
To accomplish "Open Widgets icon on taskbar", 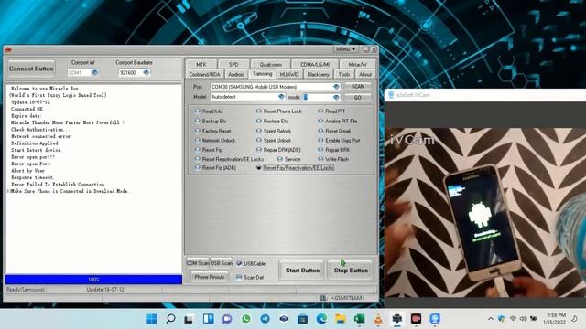I will coord(208,319).
